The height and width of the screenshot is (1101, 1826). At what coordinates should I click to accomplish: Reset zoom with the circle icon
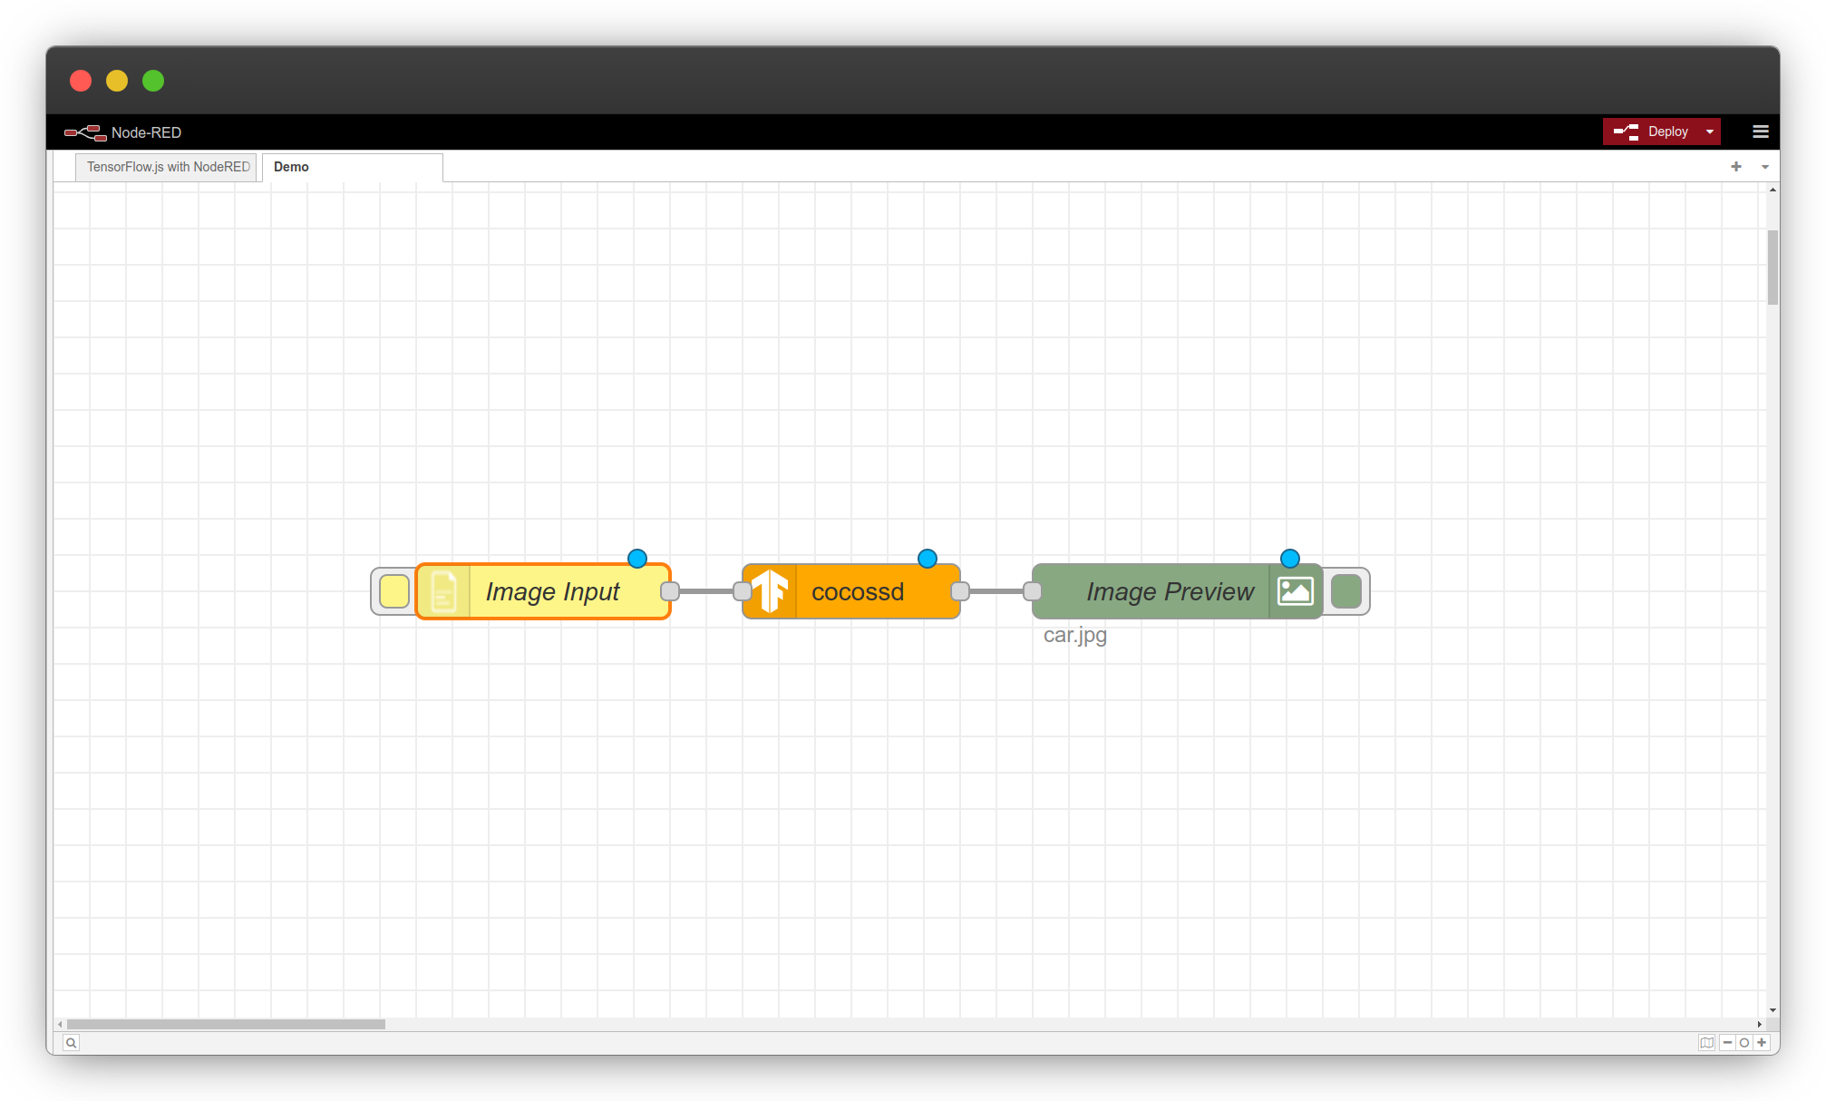1743,1043
